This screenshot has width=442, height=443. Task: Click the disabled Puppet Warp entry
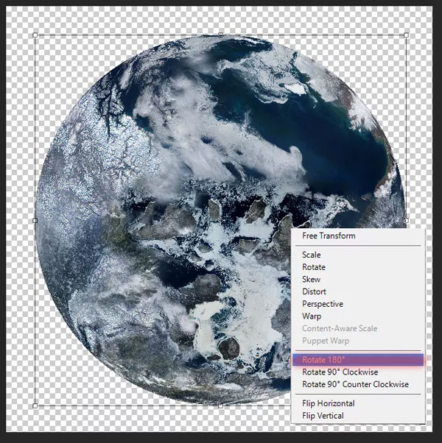tap(358, 341)
